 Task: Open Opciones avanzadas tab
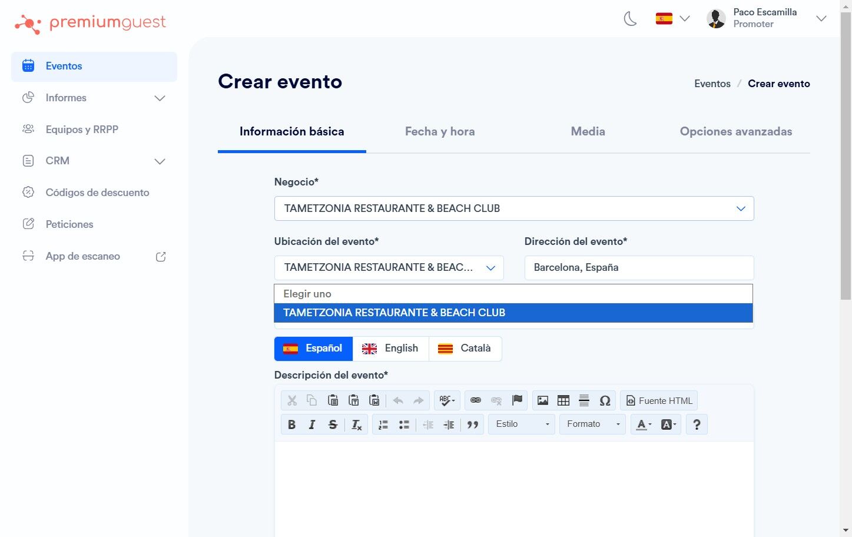736,131
